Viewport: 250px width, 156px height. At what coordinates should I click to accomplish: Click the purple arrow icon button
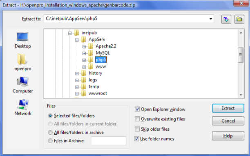pos(226,19)
